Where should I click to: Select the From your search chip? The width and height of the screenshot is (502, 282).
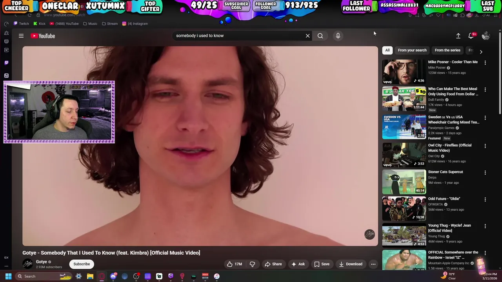412,50
